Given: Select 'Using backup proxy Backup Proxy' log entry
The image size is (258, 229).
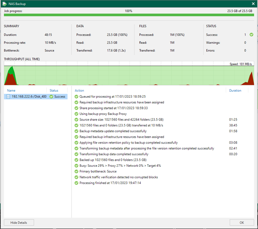Looking at the screenshot, I should pos(103,114).
